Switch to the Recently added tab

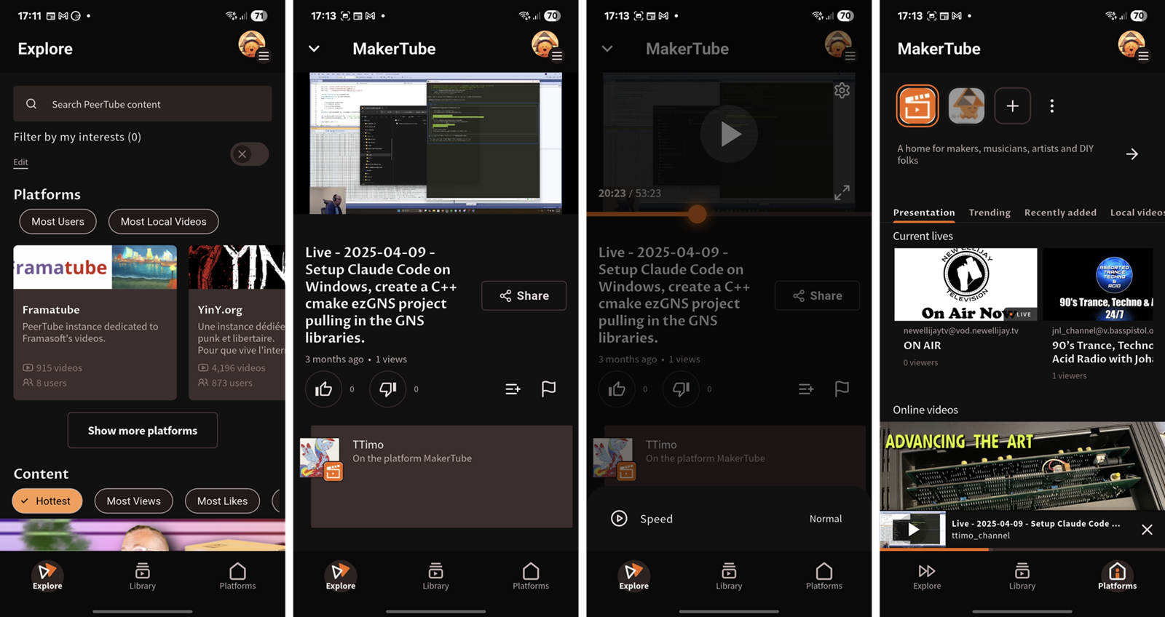[x=1060, y=212]
